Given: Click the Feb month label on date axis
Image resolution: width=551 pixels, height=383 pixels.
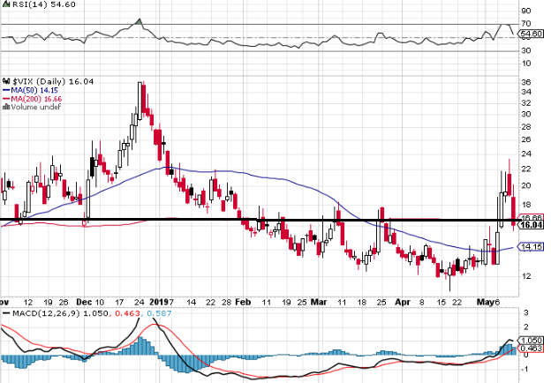Looking at the screenshot, I should click(243, 302).
